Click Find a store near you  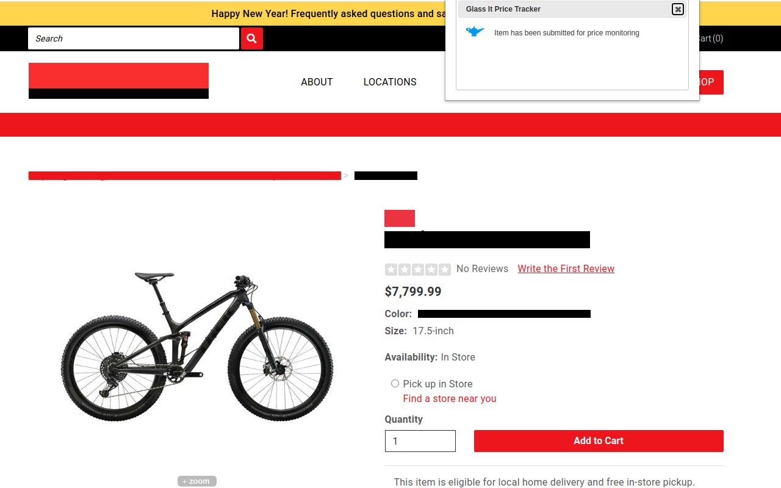pos(449,398)
